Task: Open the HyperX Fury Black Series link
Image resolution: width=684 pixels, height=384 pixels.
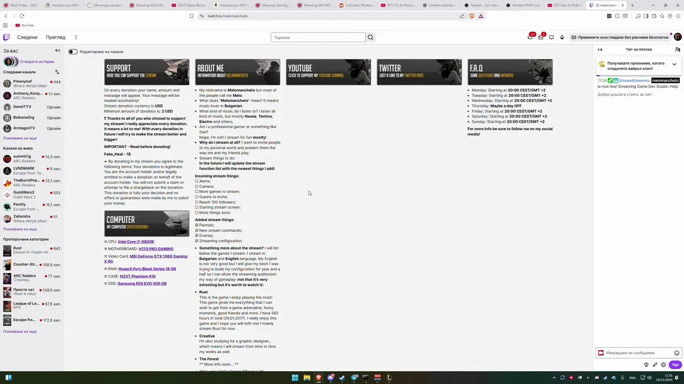Action: click(147, 269)
